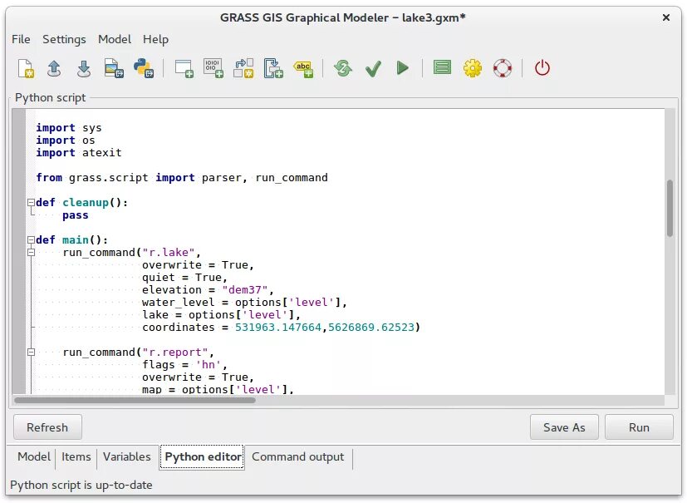Create a new model with the toolbar icon
687x503 pixels.
point(26,68)
